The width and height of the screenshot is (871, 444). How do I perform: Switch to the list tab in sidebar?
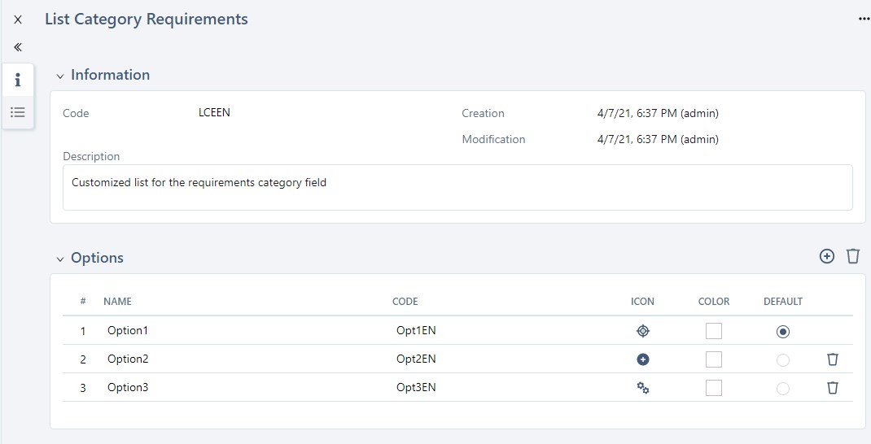(18, 112)
